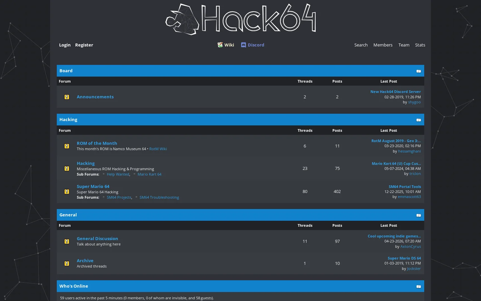
Task: Open the Mario Kart 64 (U) Cup last post
Action: [396, 164]
